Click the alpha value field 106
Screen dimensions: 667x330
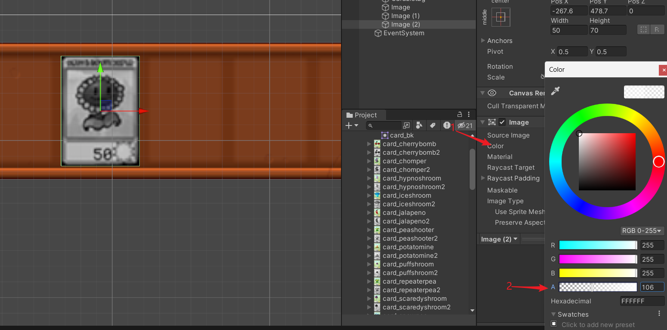click(652, 287)
